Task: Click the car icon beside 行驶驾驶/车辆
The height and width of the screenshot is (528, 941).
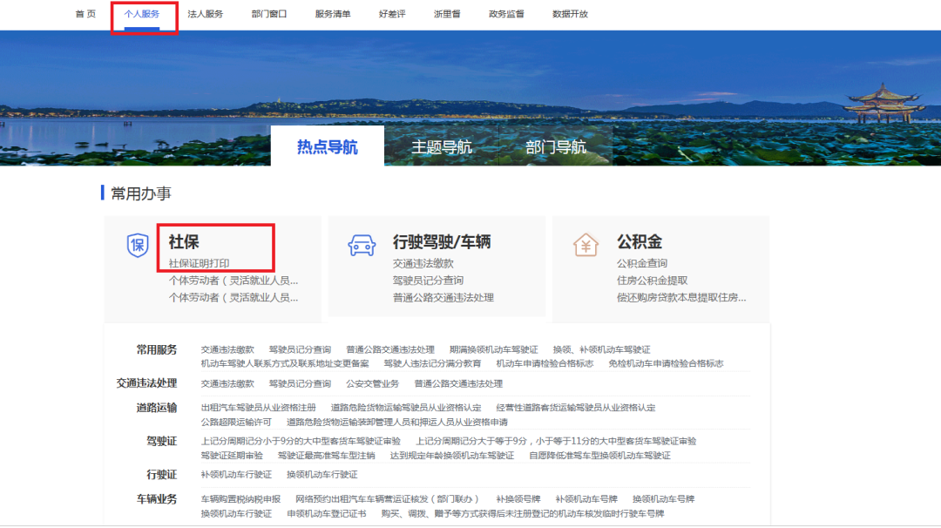Action: click(362, 246)
